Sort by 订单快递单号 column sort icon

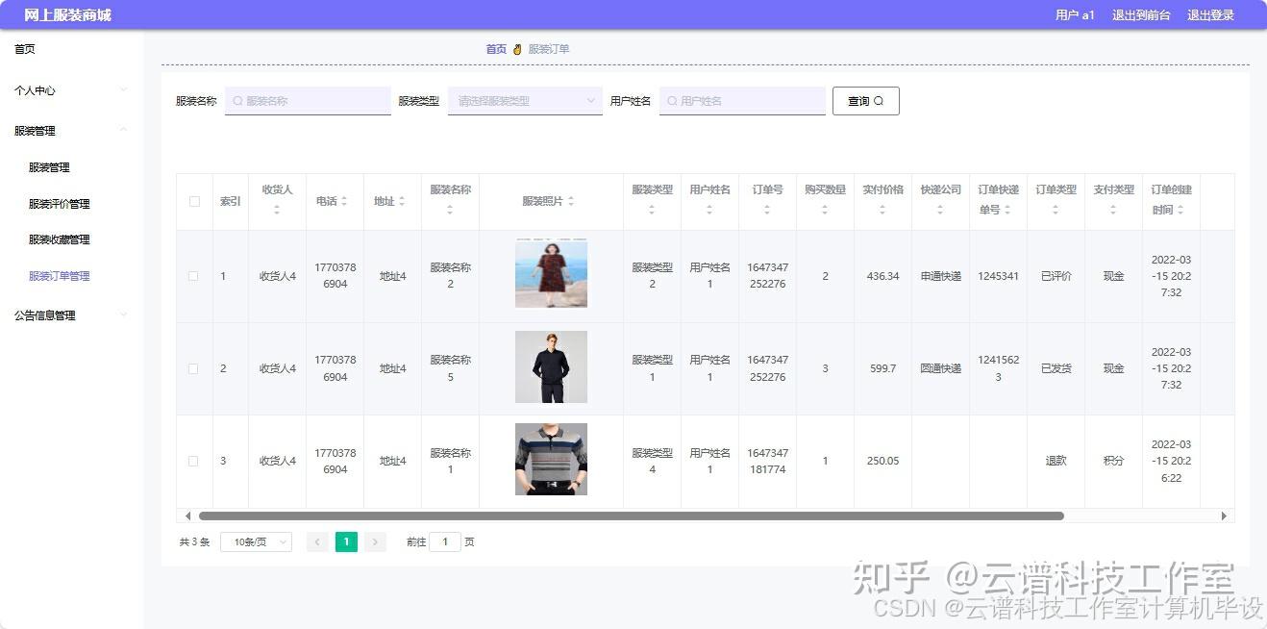(x=1007, y=210)
